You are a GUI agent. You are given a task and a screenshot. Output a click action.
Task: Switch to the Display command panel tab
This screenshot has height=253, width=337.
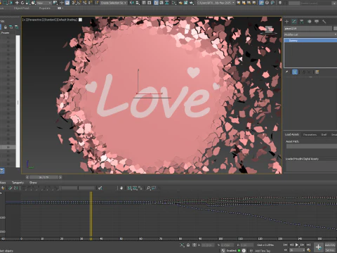(317, 22)
